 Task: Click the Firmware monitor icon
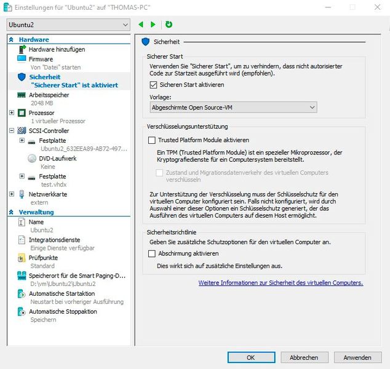(x=22, y=58)
